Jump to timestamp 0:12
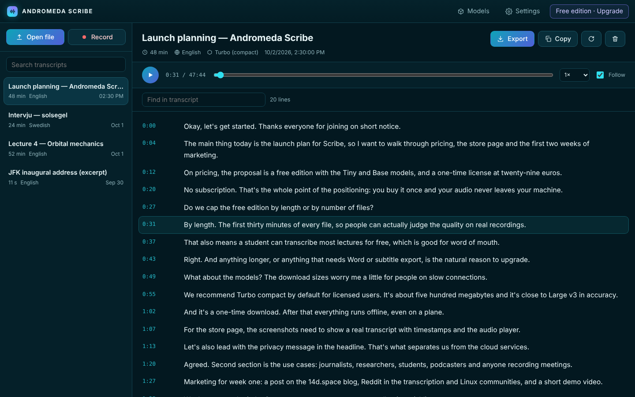 click(x=149, y=172)
